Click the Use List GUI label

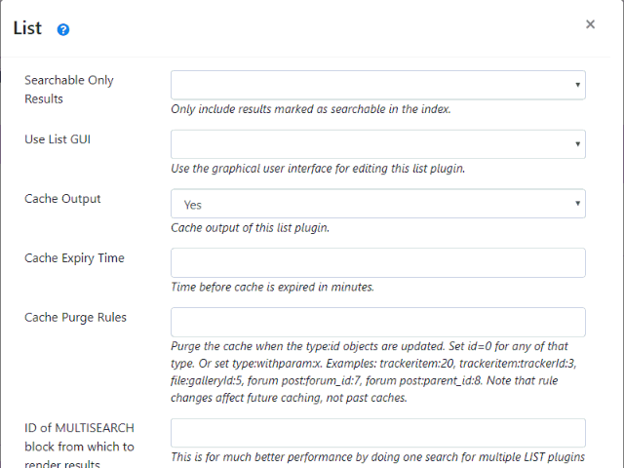coord(64,139)
